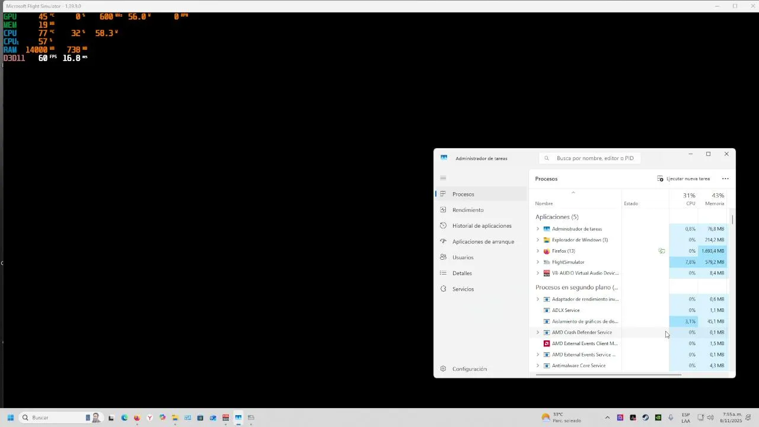Image resolution: width=759 pixels, height=427 pixels.
Task: Open volume control from system tray
Action: pos(710,418)
